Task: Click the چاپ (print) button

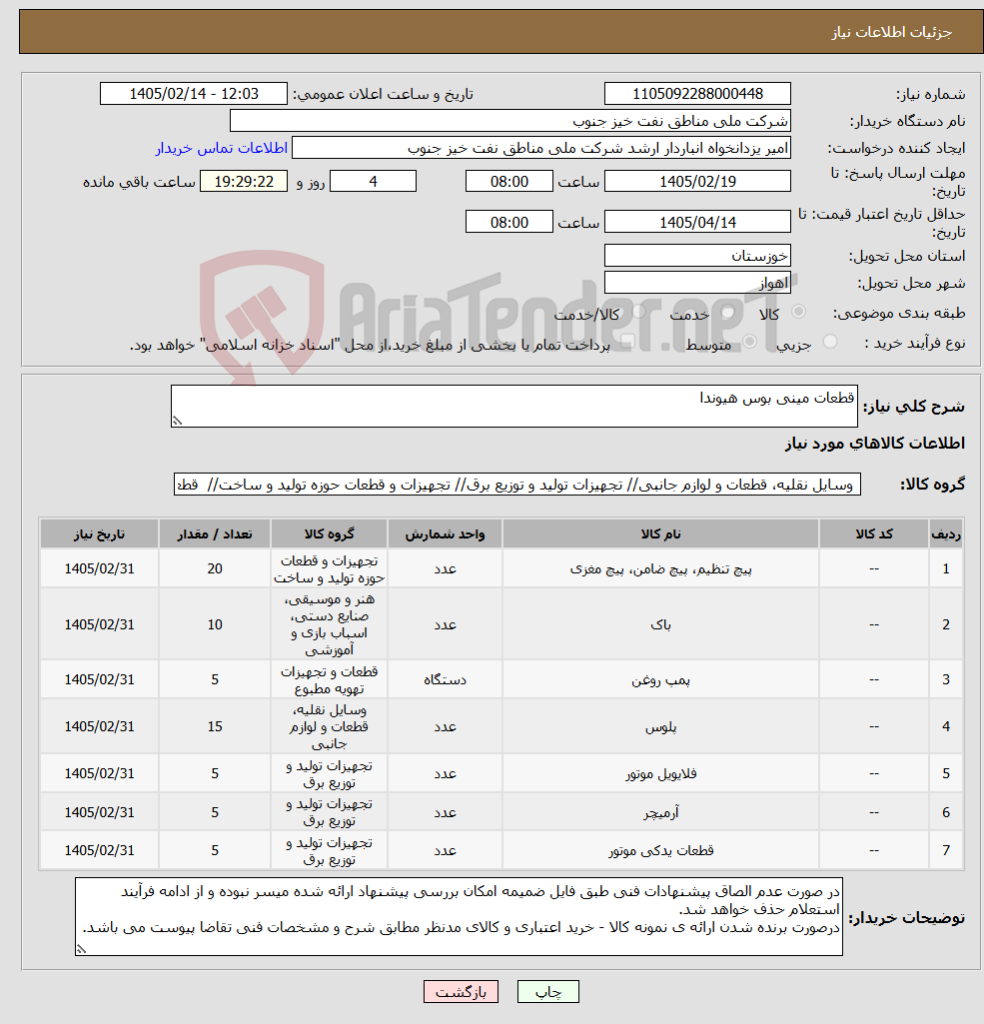Action: (547, 991)
